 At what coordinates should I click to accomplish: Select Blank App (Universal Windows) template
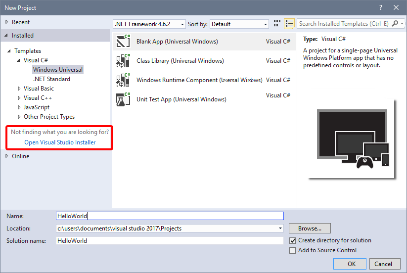[204, 41]
